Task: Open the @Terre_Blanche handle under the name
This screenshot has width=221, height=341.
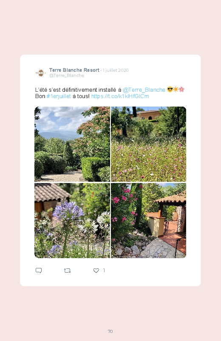Action: [67, 76]
